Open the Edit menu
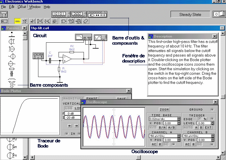 tap(12, 7)
